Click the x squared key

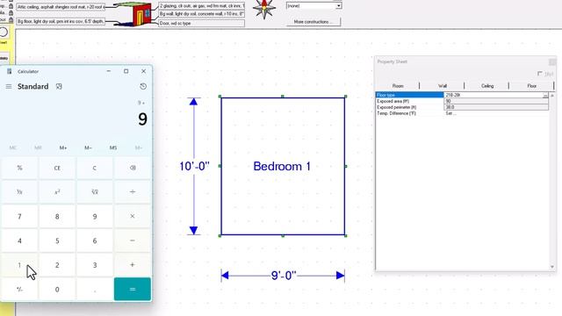[57, 192]
